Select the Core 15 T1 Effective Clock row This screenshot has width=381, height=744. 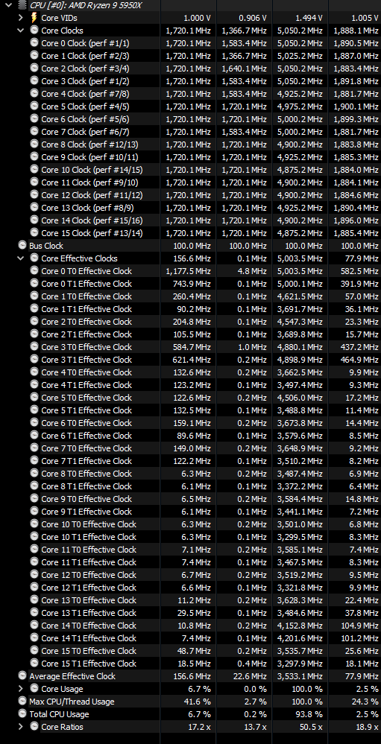click(191, 664)
